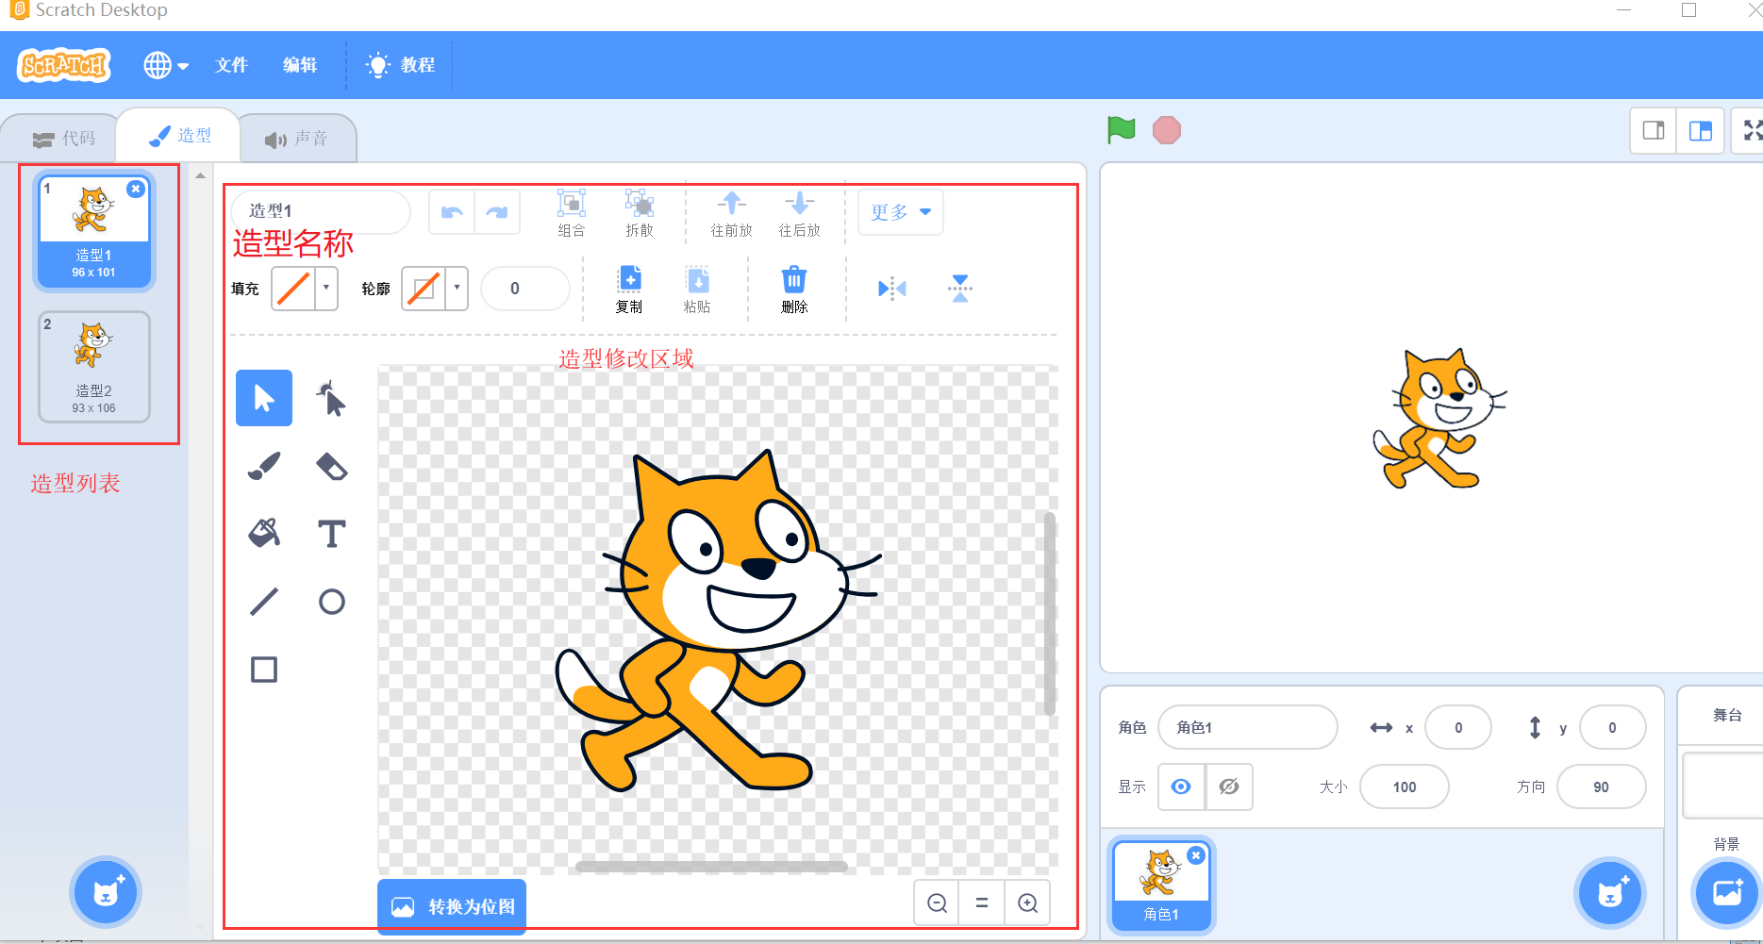1763x944 pixels.
Task: Switch to small stage layout
Action: [x=1654, y=130]
